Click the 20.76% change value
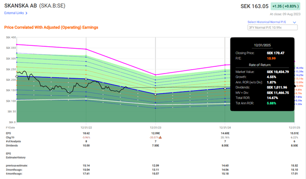 pos(225,137)
